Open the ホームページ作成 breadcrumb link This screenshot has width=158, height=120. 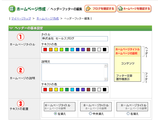pos(48,19)
